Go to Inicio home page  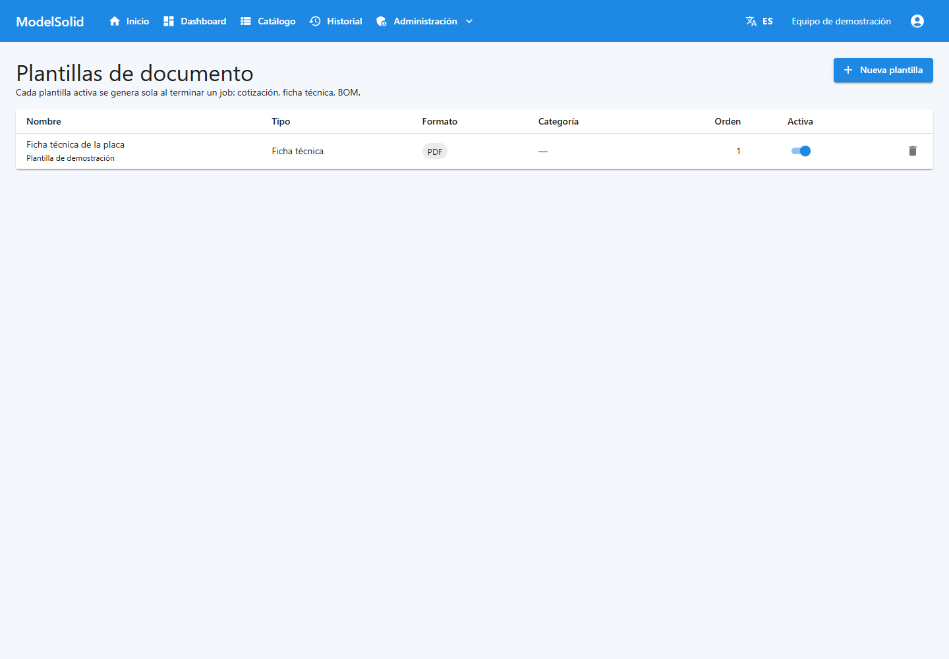(129, 21)
